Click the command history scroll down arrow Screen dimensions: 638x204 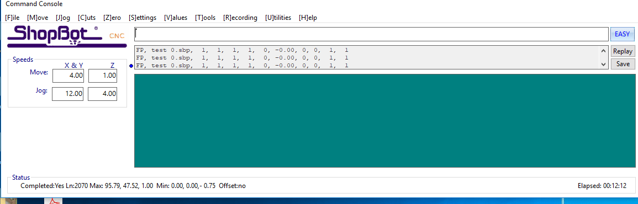tap(603, 64)
